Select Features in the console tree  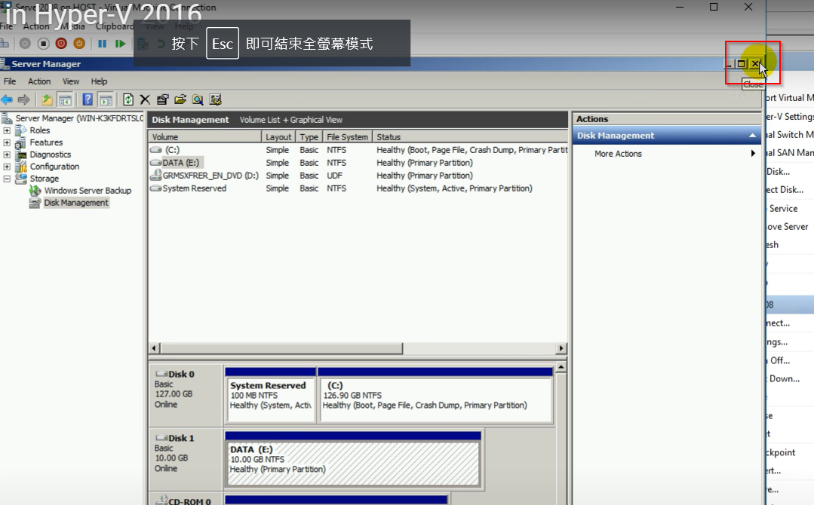click(46, 142)
